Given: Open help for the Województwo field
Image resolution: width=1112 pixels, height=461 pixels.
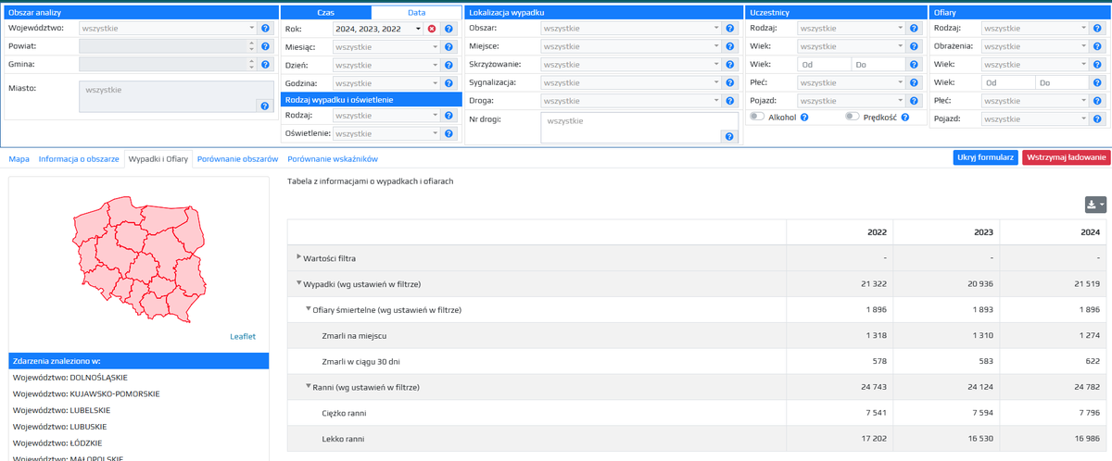Looking at the screenshot, I should pos(266,29).
